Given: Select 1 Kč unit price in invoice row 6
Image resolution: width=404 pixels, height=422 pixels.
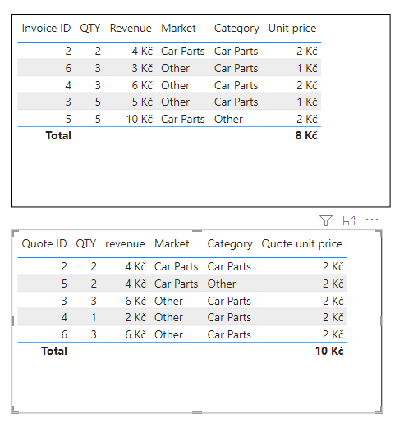Looking at the screenshot, I should 307,68.
